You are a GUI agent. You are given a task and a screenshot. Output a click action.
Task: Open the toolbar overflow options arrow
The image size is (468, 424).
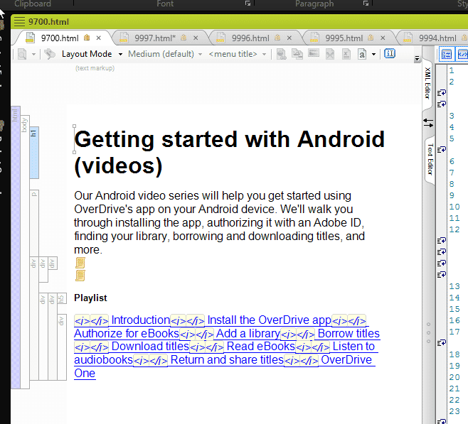pos(417,58)
